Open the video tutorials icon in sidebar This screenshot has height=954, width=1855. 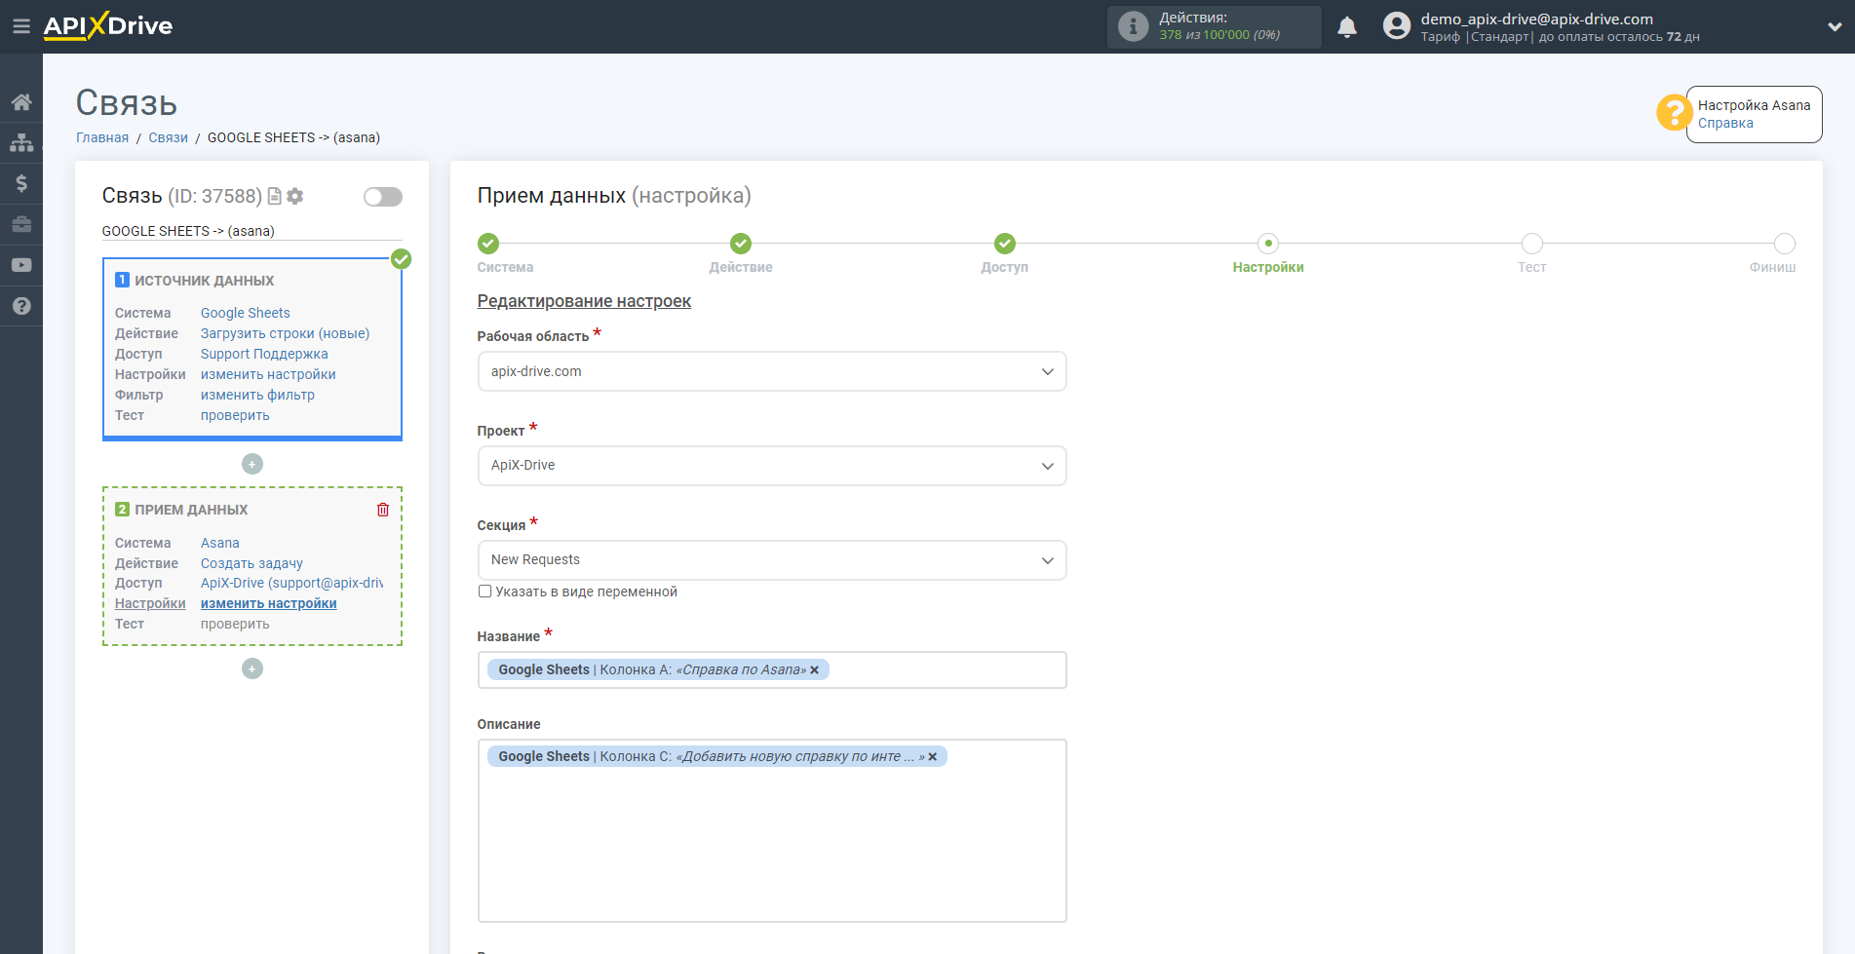click(21, 265)
